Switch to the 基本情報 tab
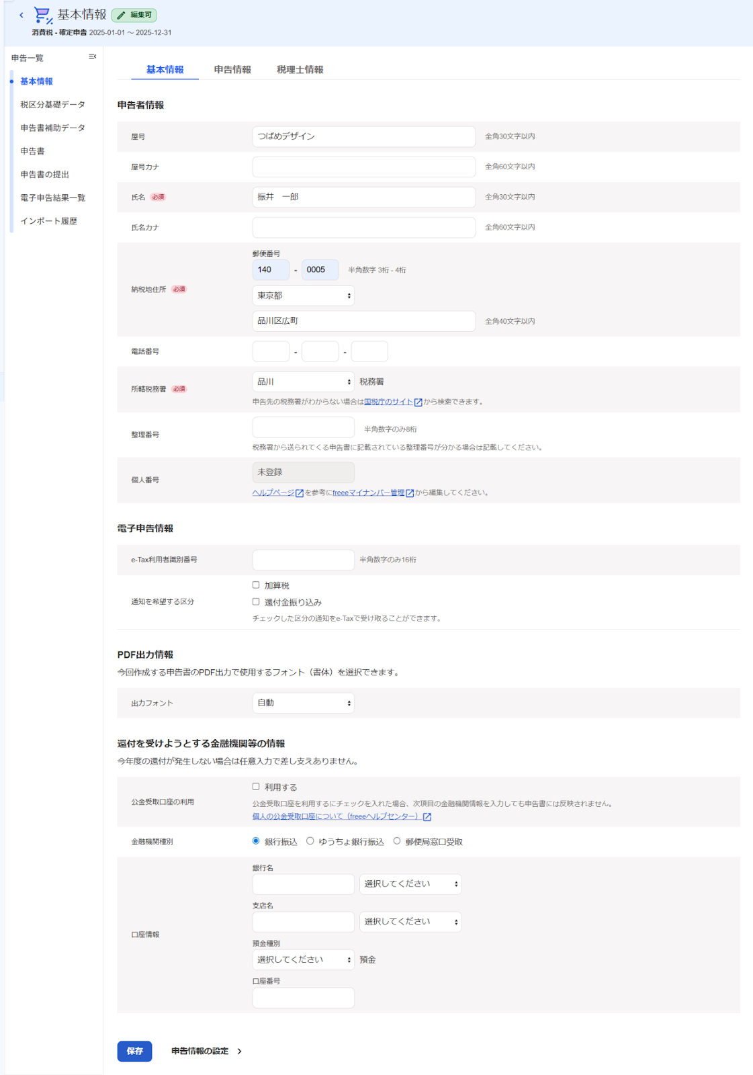 (165, 70)
